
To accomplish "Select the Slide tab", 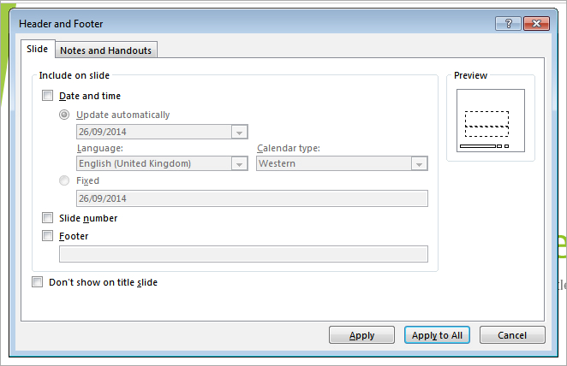I will (37, 49).
